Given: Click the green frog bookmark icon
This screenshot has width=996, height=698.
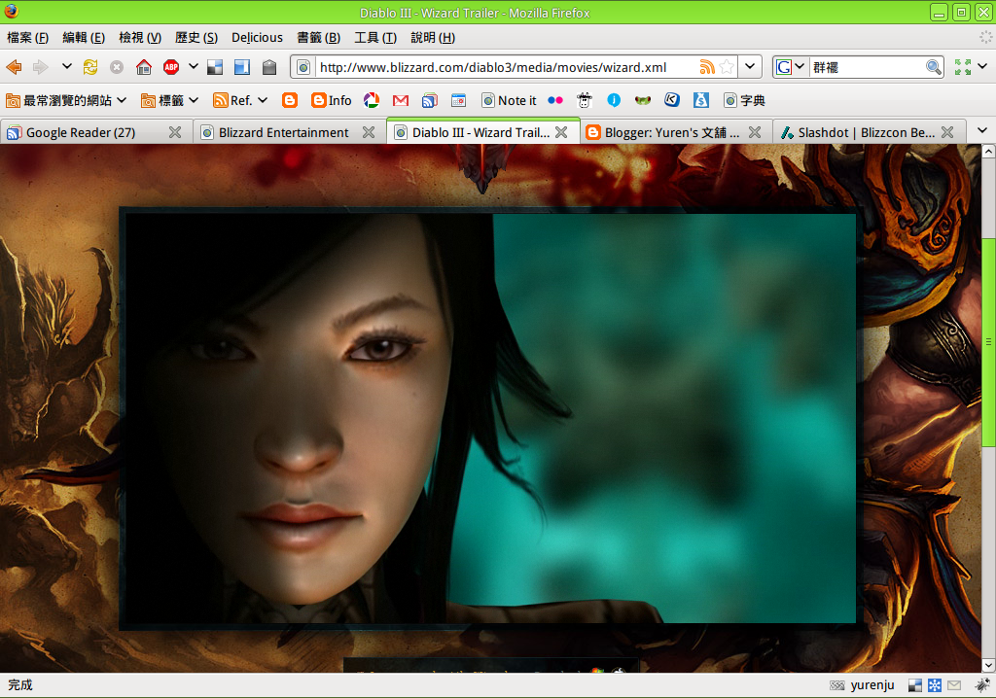Looking at the screenshot, I should point(643,100).
